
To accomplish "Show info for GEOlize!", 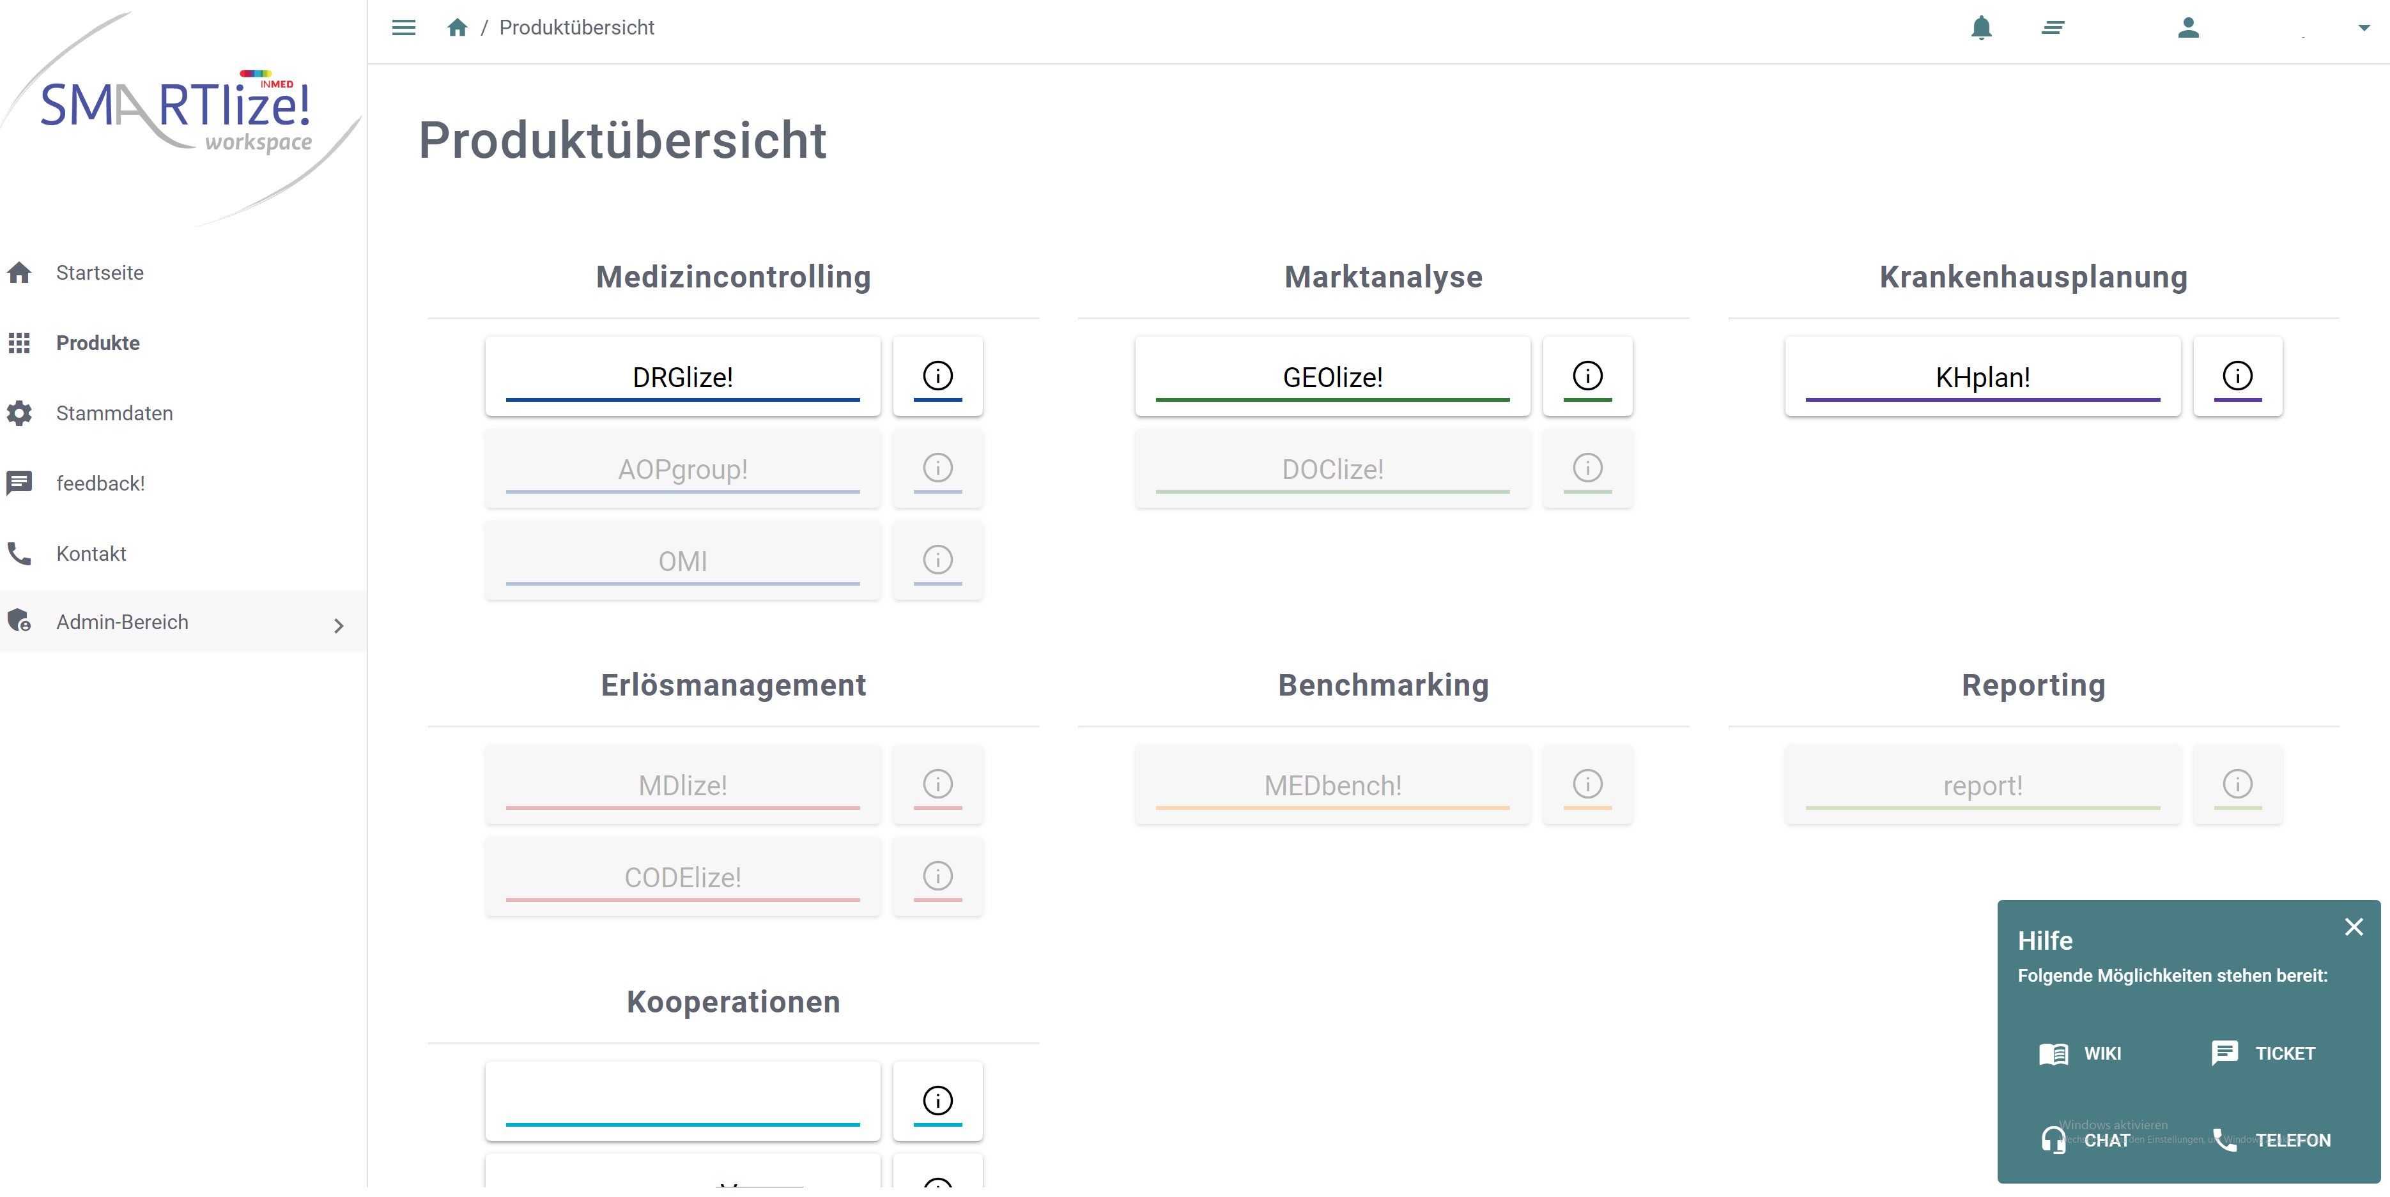I will pos(1587,376).
